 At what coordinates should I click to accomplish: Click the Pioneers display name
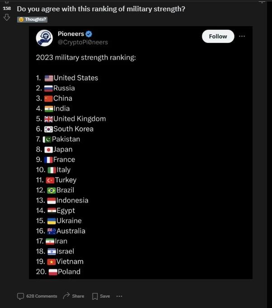(71, 34)
